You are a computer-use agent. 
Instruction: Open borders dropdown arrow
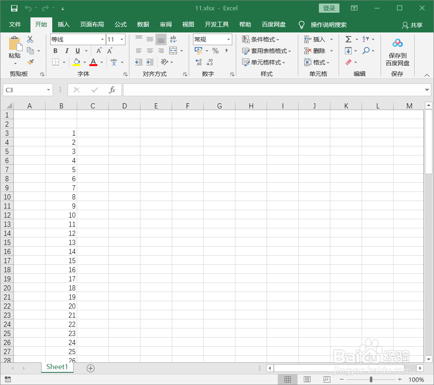coord(64,62)
